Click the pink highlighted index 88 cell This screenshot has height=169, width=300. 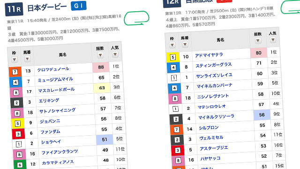pos(101,67)
